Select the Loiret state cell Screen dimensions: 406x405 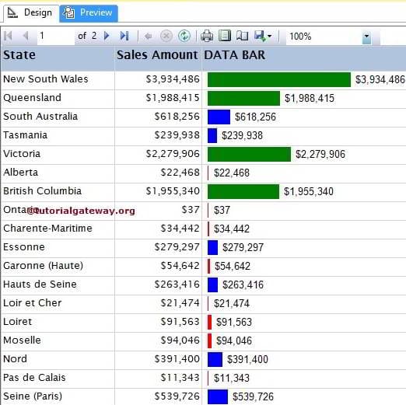pyautogui.click(x=58, y=323)
